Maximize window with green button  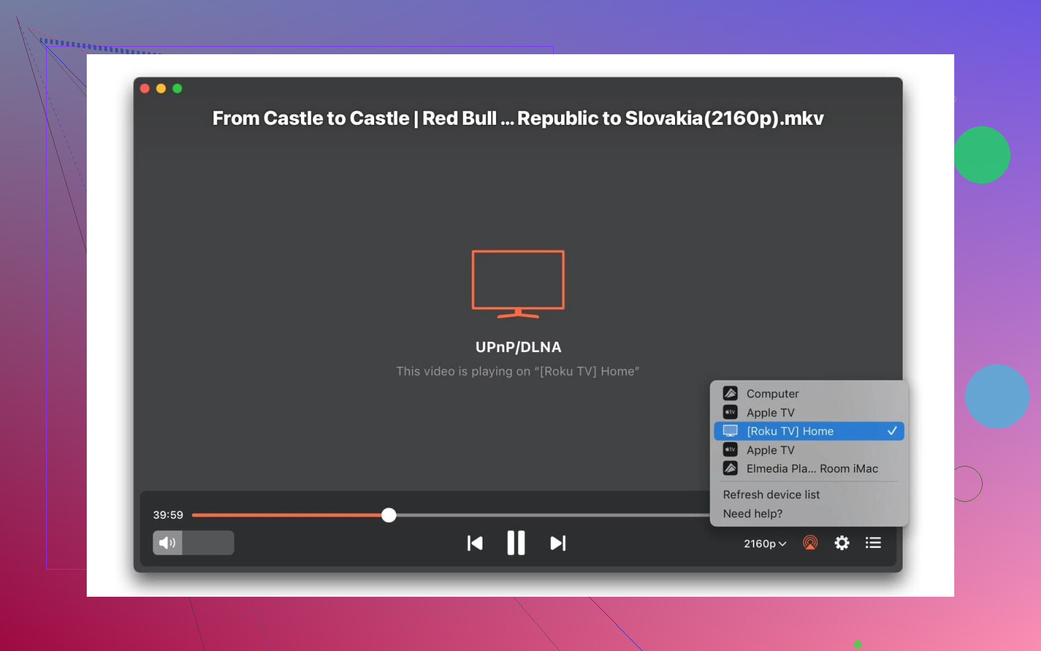177,88
